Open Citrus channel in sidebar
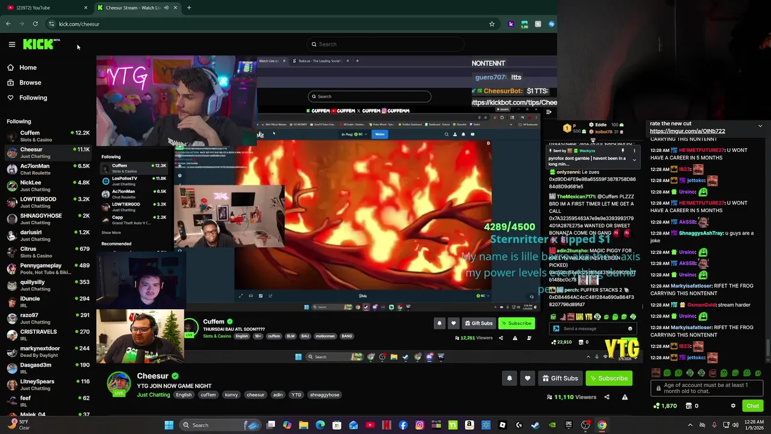Viewport: 771px width, 434px height. click(x=48, y=252)
